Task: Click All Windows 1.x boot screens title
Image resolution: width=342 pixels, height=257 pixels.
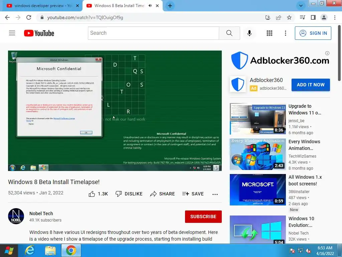Action: click(305, 180)
